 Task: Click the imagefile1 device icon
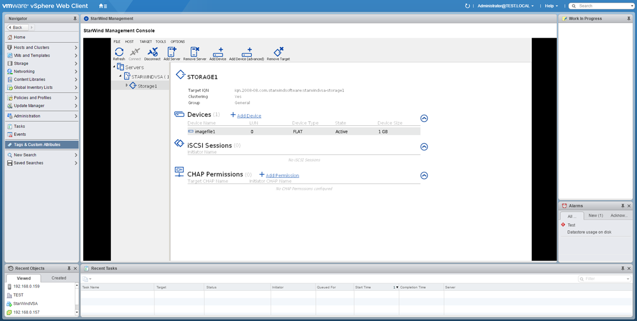(191, 131)
